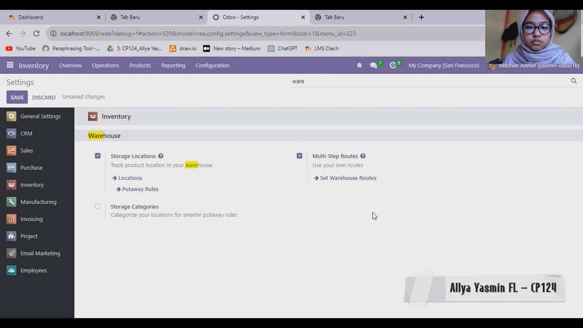Select Invoicing in the settings sidebar

(32, 219)
